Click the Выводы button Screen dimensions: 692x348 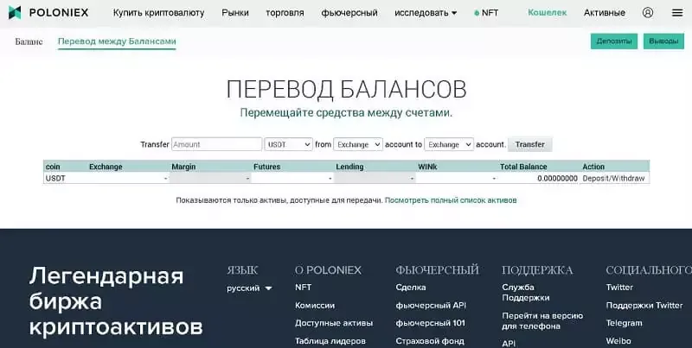[663, 41]
